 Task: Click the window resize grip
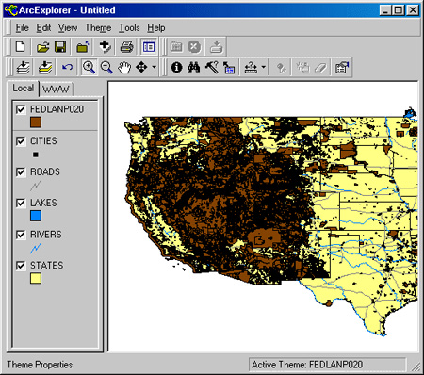[x=416, y=367]
